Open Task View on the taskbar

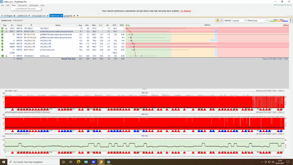pos(71,162)
